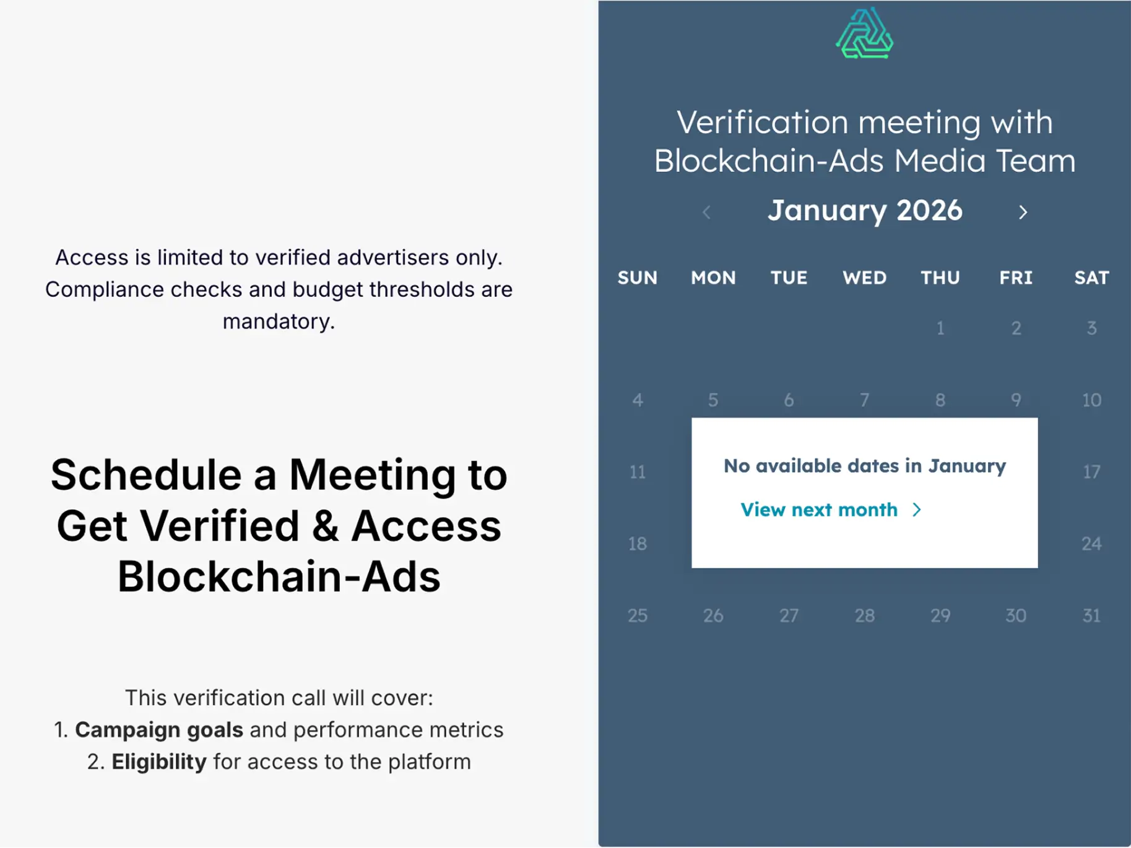Choose January 17 date
Image resolution: width=1131 pixels, height=848 pixels.
[1091, 472]
